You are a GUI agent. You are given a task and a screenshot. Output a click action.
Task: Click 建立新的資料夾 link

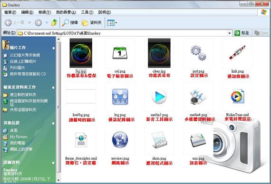pyautogui.click(x=23, y=95)
